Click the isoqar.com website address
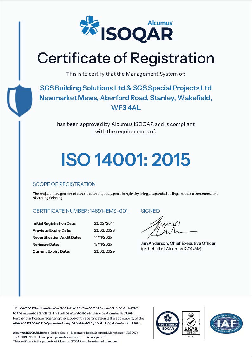Viewport: 252px width, 357px height. tap(98, 337)
